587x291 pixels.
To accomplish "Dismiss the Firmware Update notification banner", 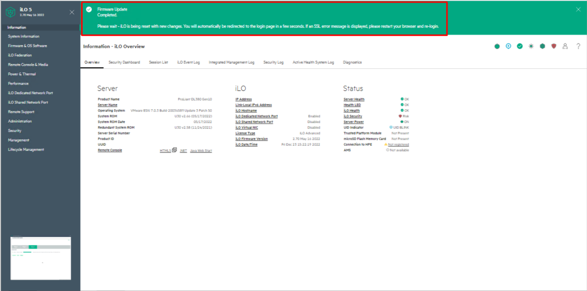I will pyautogui.click(x=578, y=9).
